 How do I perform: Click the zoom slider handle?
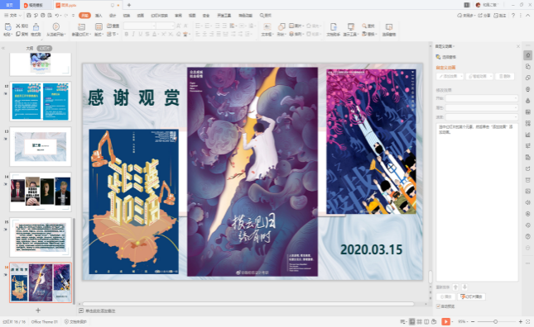click(496, 321)
